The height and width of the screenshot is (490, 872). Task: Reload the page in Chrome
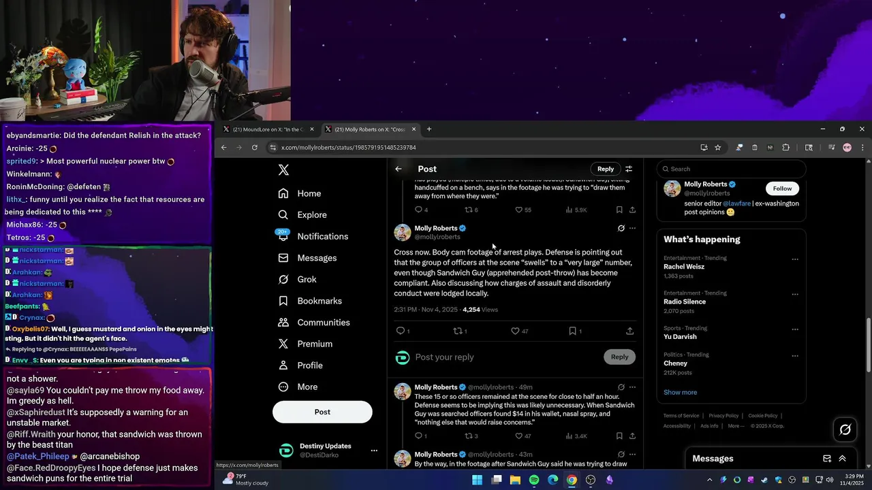tap(255, 147)
